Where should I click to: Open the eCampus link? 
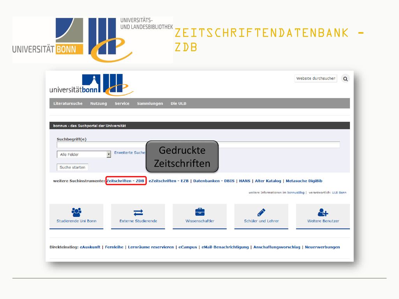tap(187, 247)
